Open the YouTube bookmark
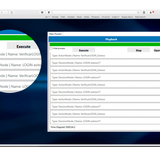This screenshot has height=160, width=160. pos(55,17)
